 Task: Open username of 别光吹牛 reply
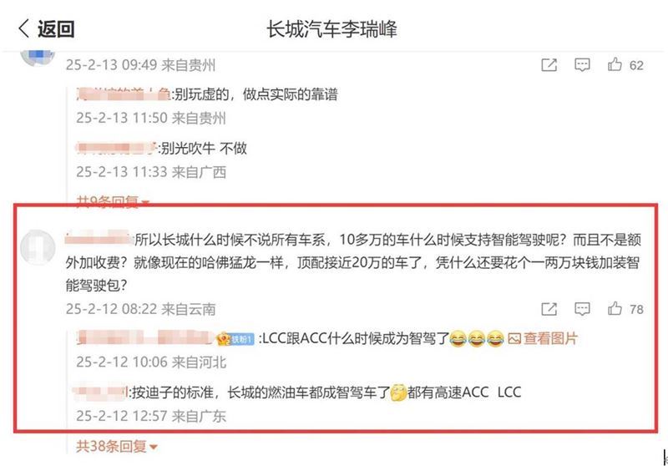pyautogui.click(x=117, y=148)
